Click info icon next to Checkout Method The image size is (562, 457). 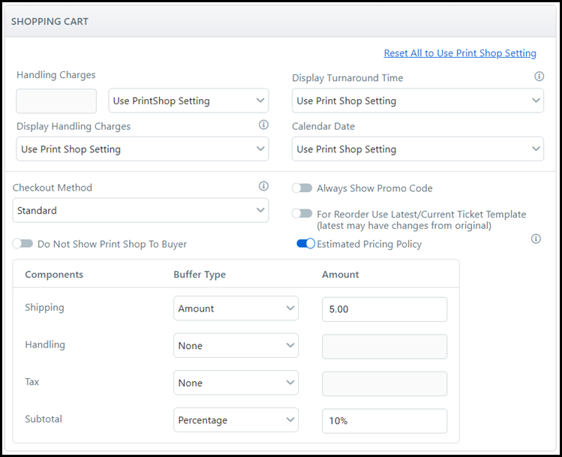pyautogui.click(x=263, y=186)
